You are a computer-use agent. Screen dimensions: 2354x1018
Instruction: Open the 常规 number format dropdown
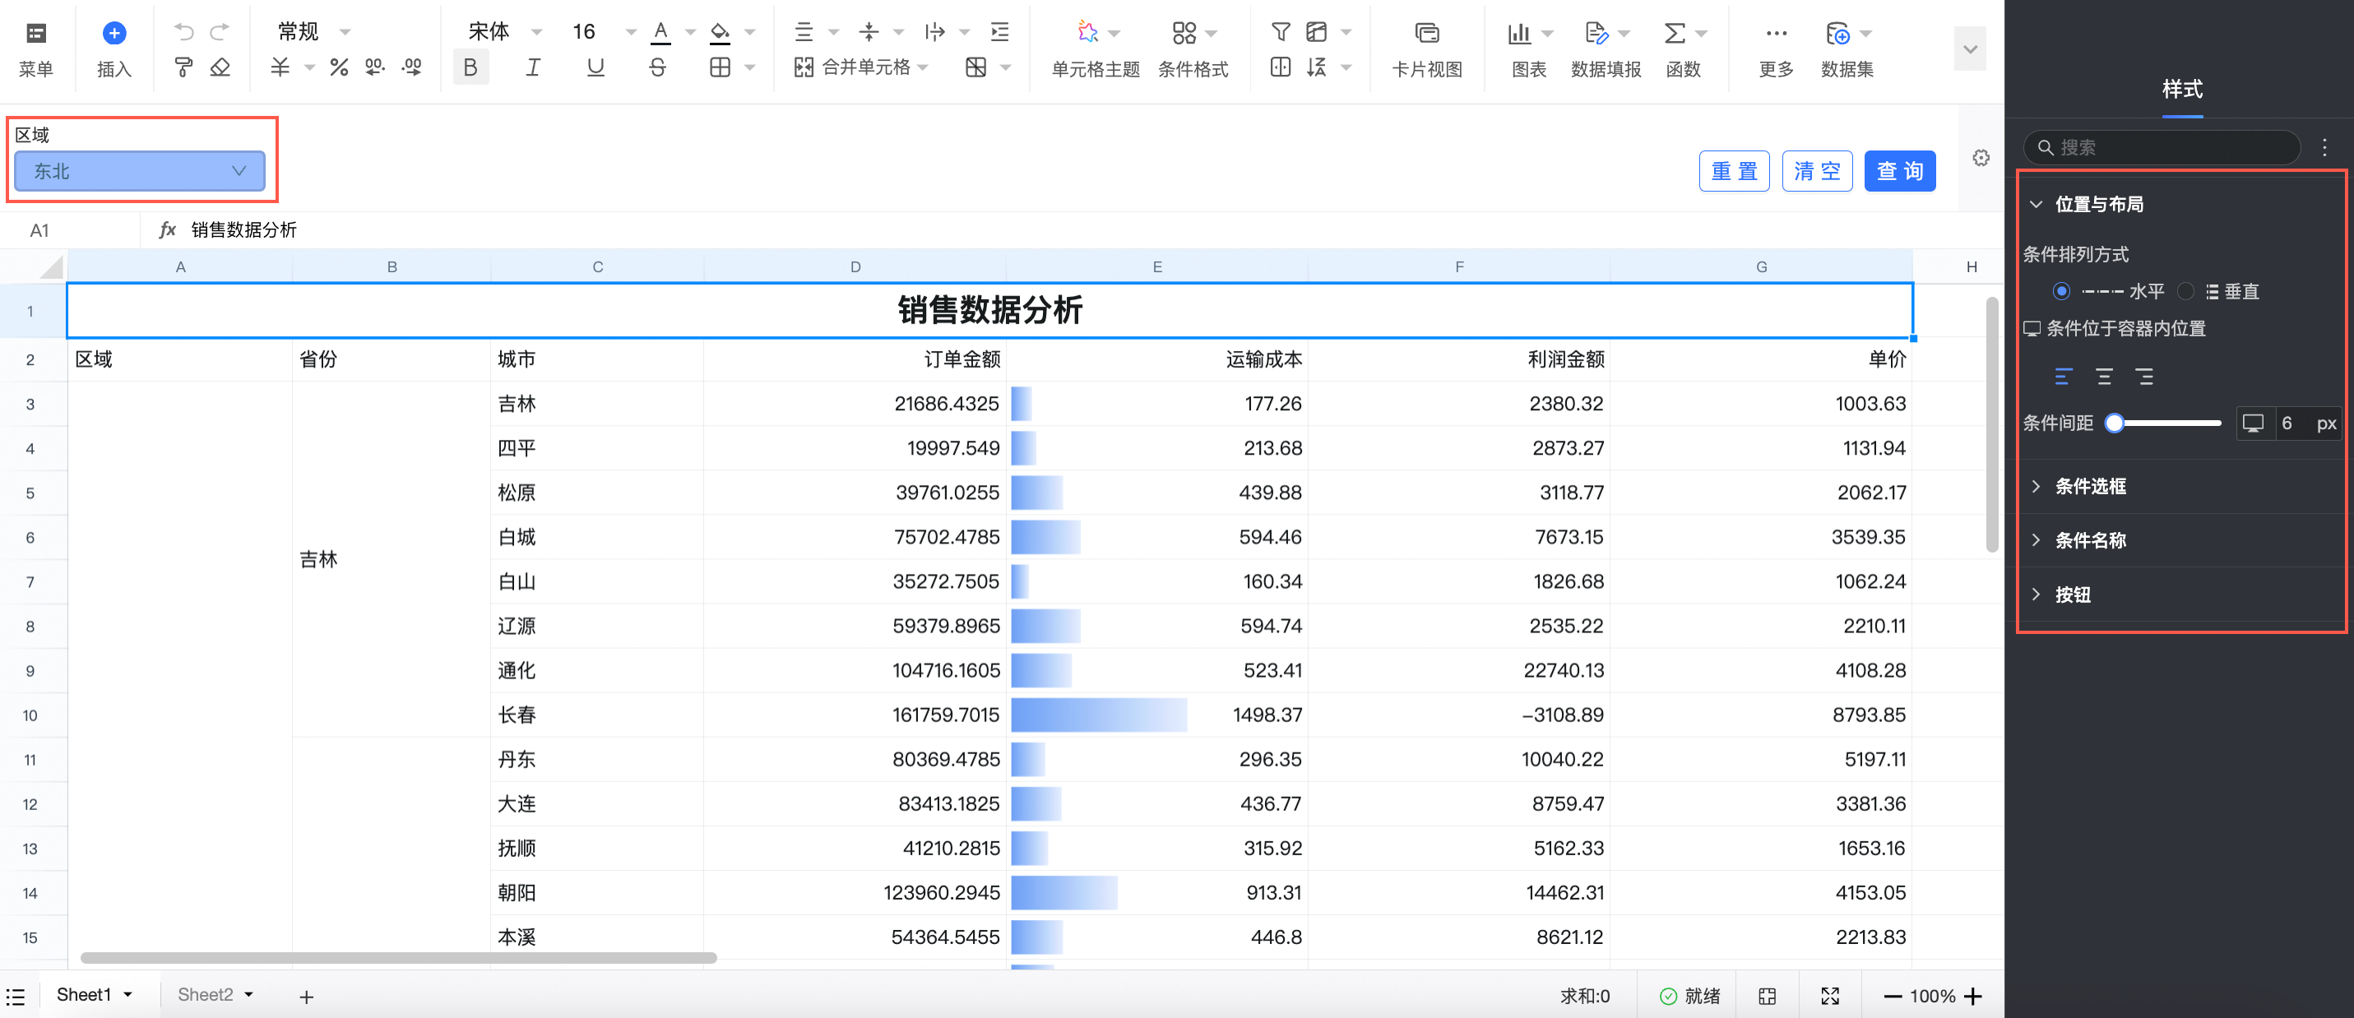[313, 32]
